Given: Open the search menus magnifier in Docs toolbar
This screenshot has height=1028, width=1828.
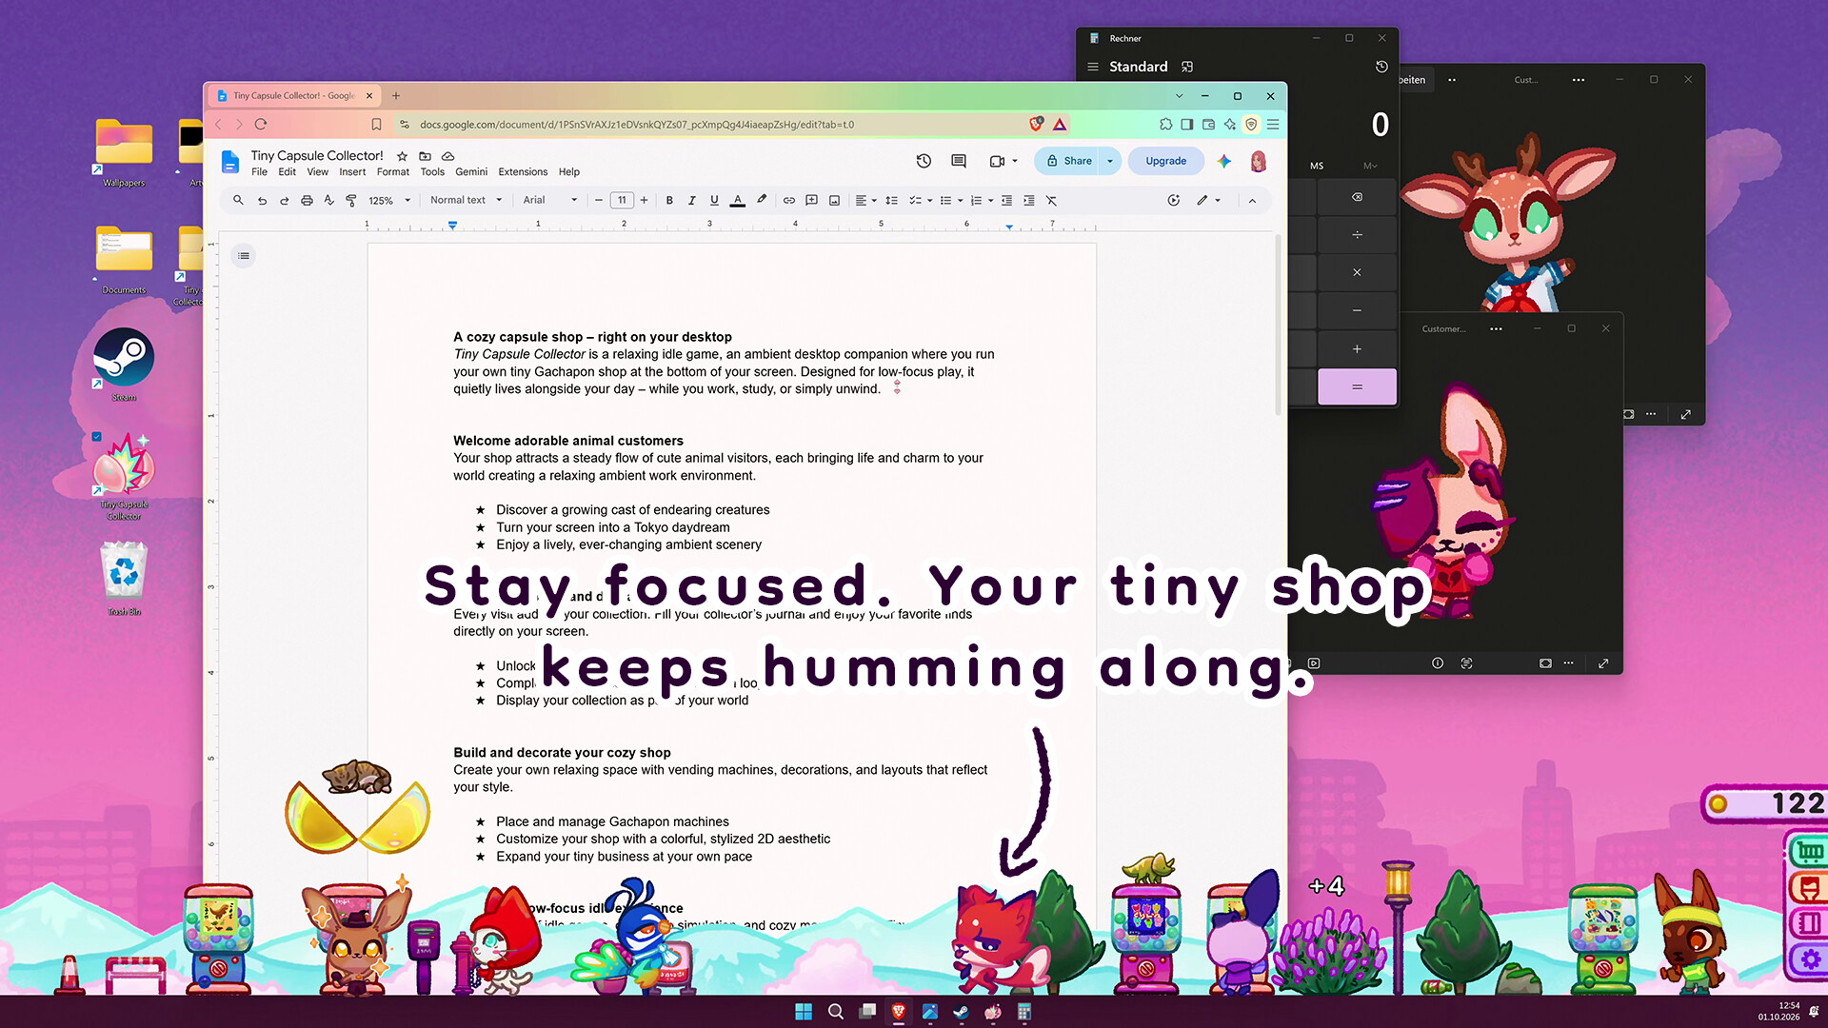Looking at the screenshot, I should [238, 200].
